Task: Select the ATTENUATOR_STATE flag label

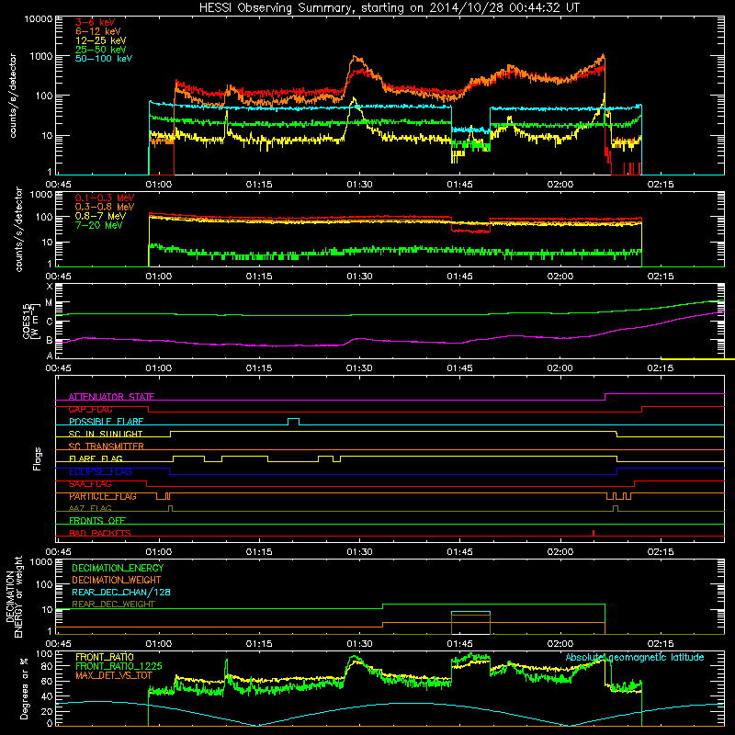Action: coord(111,397)
